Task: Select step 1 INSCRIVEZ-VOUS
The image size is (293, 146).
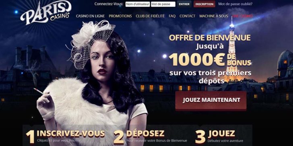Action: click(71, 134)
